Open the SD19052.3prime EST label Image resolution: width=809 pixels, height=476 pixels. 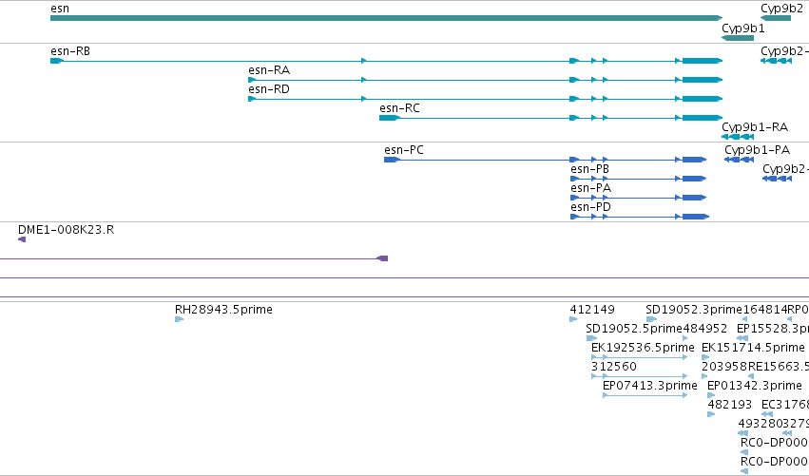pos(694,310)
